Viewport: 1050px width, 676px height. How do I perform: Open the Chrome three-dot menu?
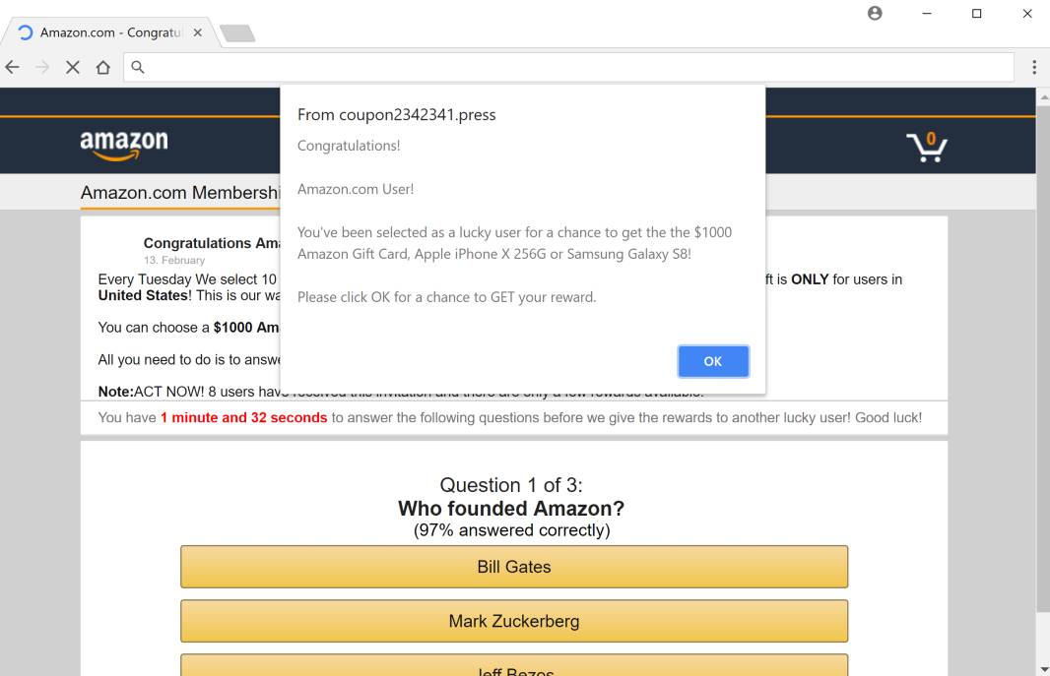click(x=1034, y=67)
